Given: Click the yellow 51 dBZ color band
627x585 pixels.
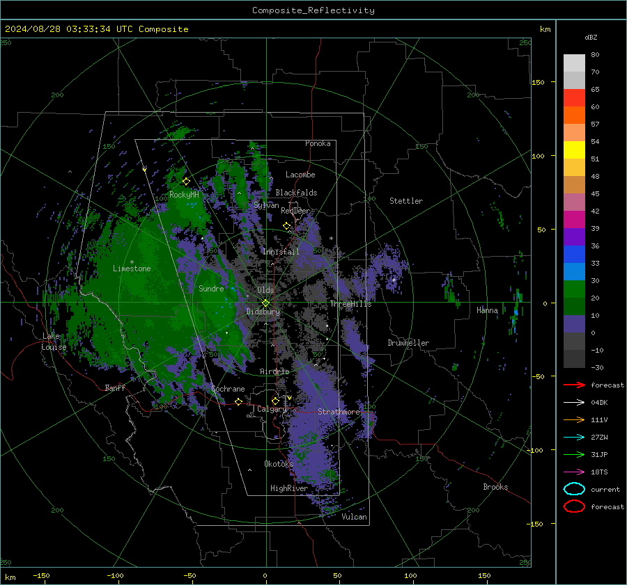Looking at the screenshot, I should 574,150.
